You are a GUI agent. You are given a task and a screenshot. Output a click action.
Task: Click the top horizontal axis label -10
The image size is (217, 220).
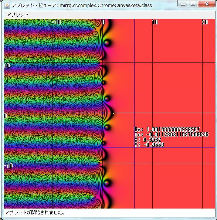point(56,22)
